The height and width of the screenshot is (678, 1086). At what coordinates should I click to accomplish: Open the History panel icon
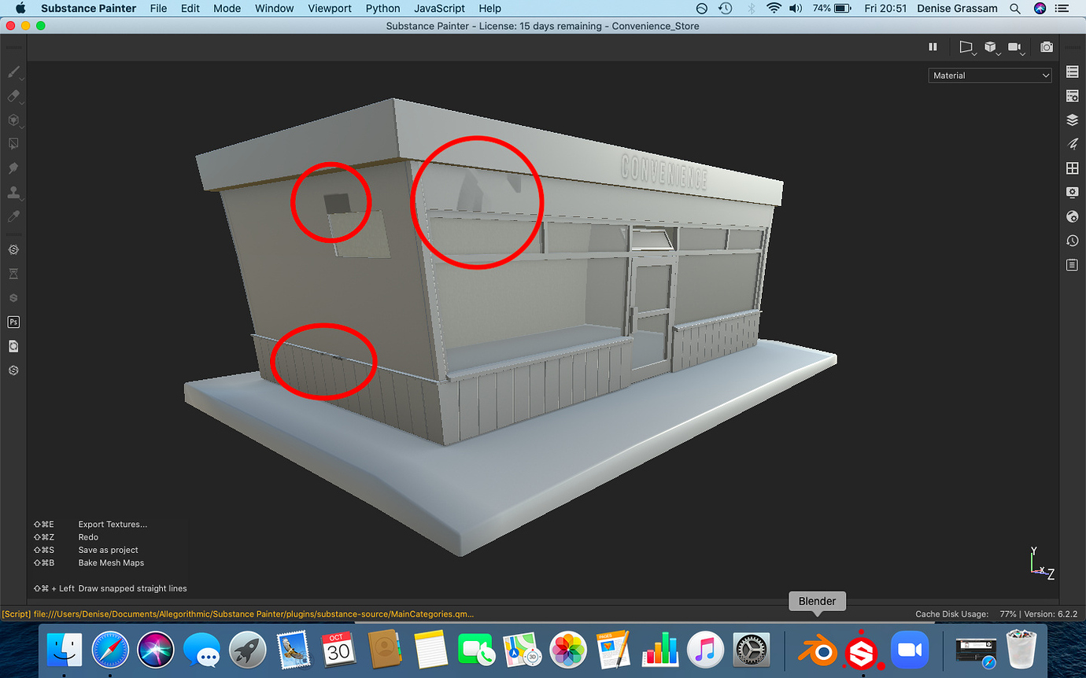coord(1072,240)
